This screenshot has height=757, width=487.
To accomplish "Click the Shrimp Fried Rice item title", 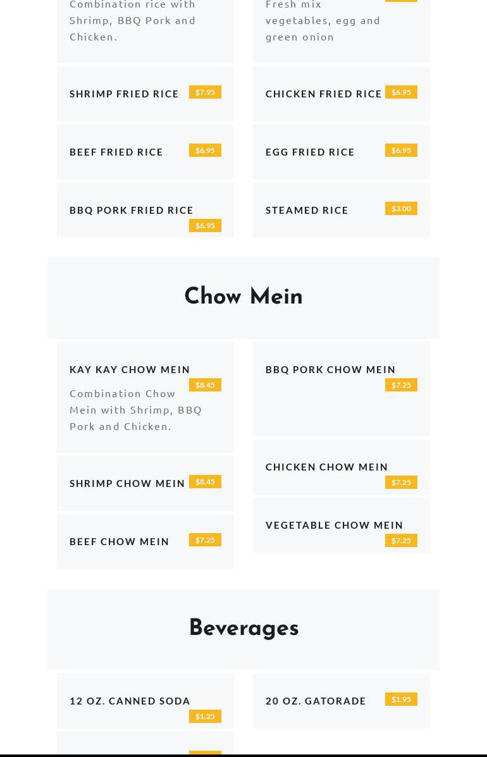I will coord(124,94).
